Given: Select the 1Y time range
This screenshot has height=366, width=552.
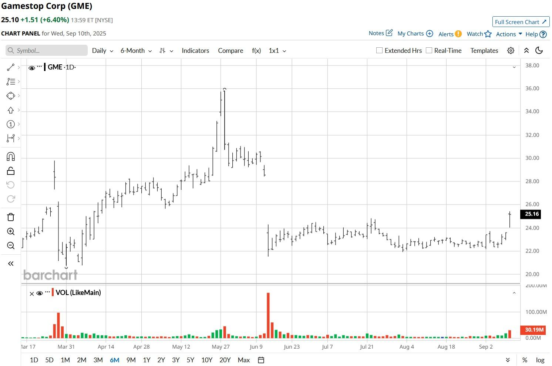Looking at the screenshot, I should click(147, 360).
